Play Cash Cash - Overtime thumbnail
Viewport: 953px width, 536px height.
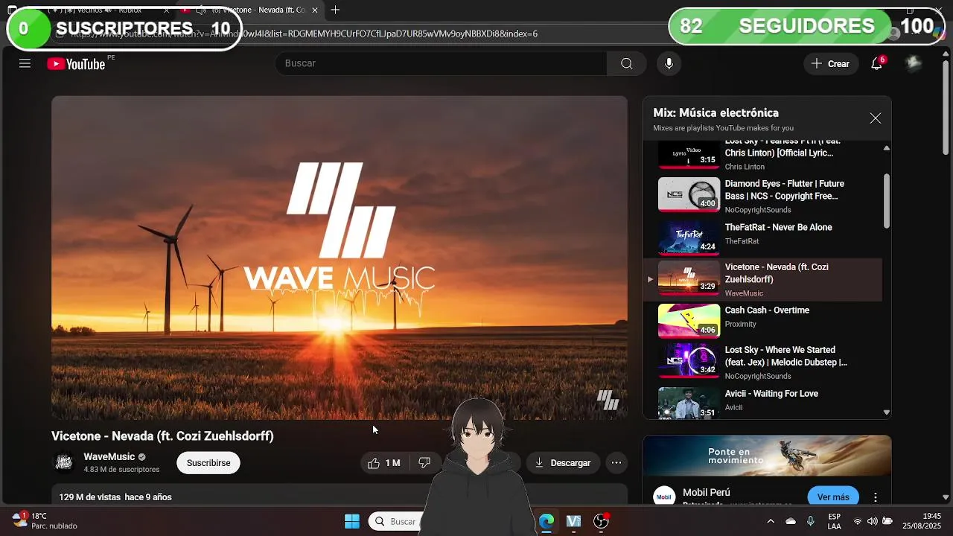click(x=689, y=321)
